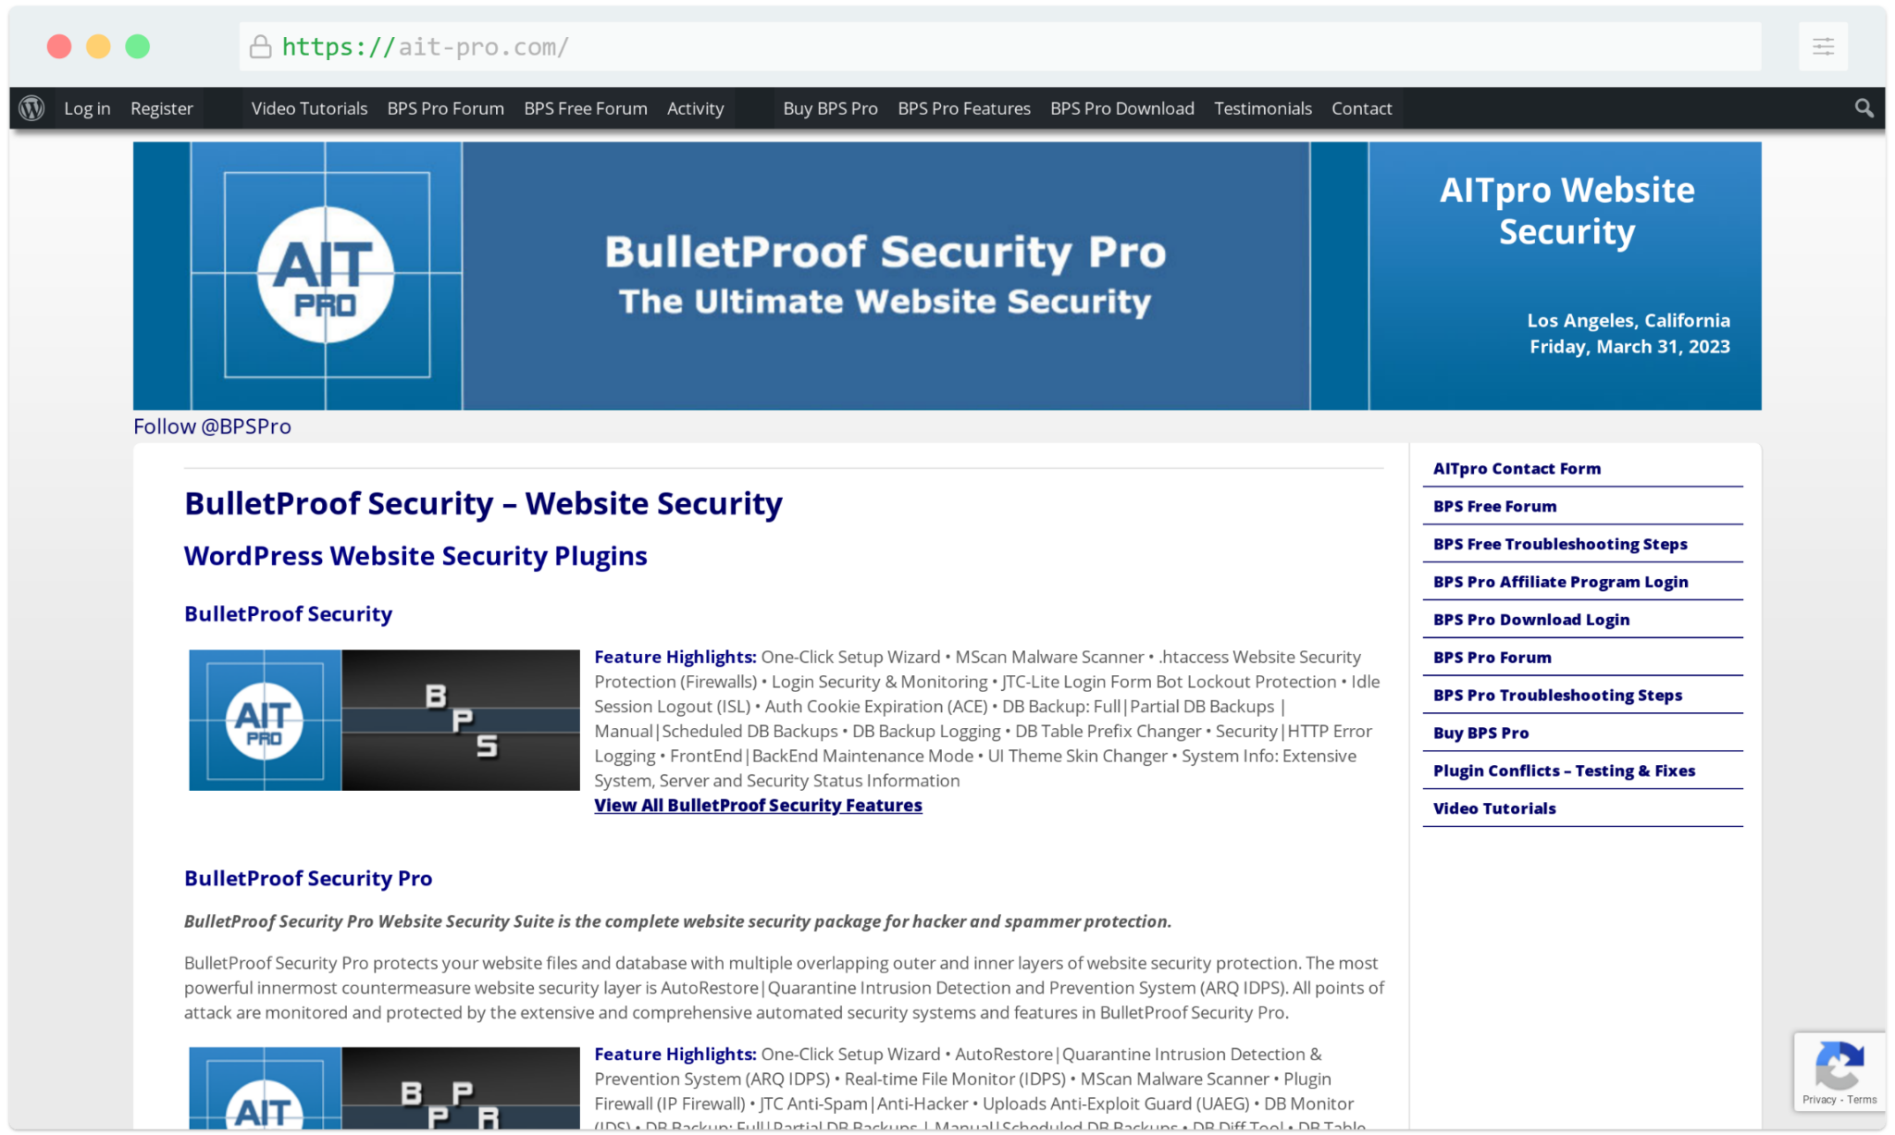Click View All BulletProof Security Features link
The width and height of the screenshot is (1895, 1135).
click(758, 805)
